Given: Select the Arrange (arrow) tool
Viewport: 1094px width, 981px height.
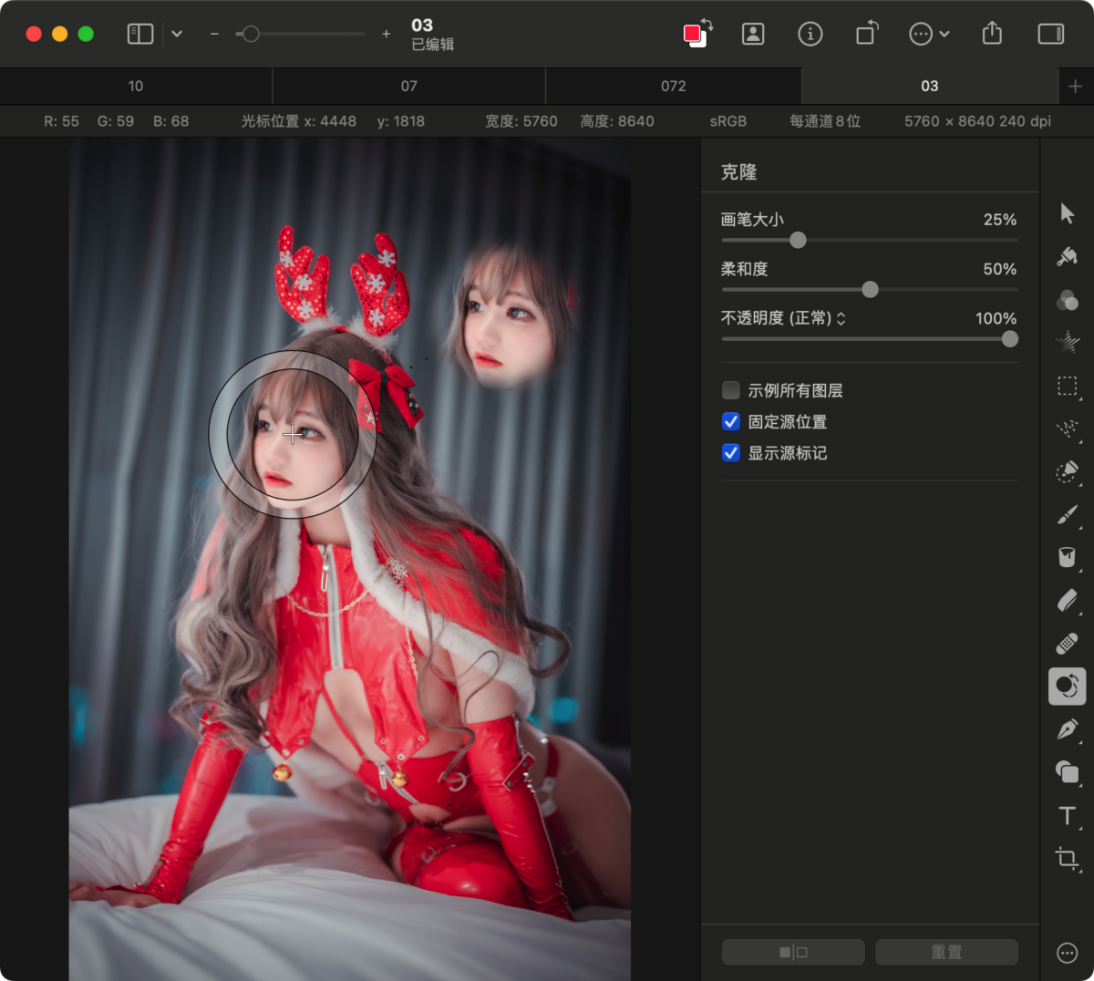Looking at the screenshot, I should click(1067, 213).
